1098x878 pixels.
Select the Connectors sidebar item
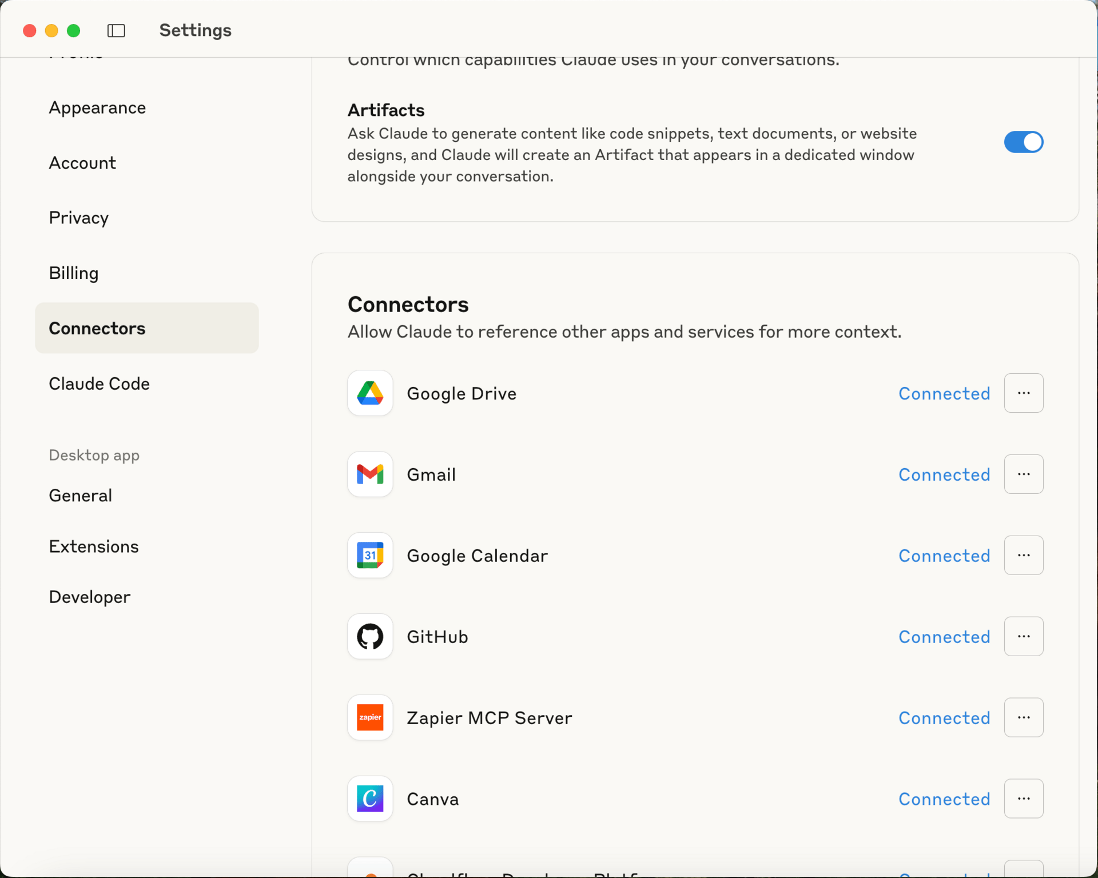click(x=147, y=328)
